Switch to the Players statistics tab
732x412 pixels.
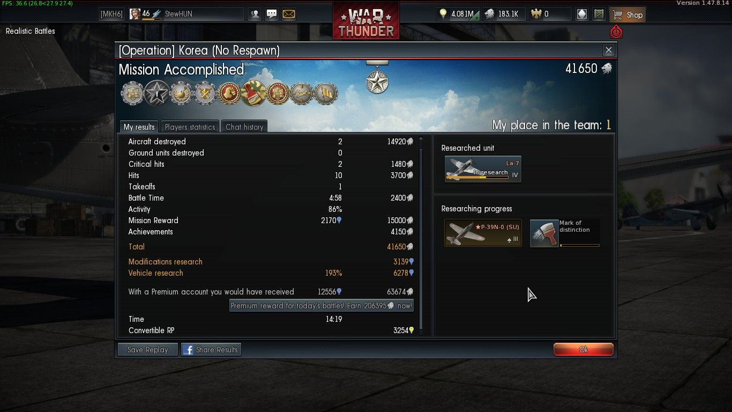(190, 127)
